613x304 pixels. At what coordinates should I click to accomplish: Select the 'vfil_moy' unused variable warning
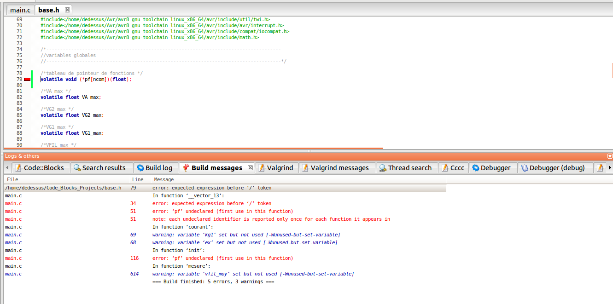click(x=225, y=274)
